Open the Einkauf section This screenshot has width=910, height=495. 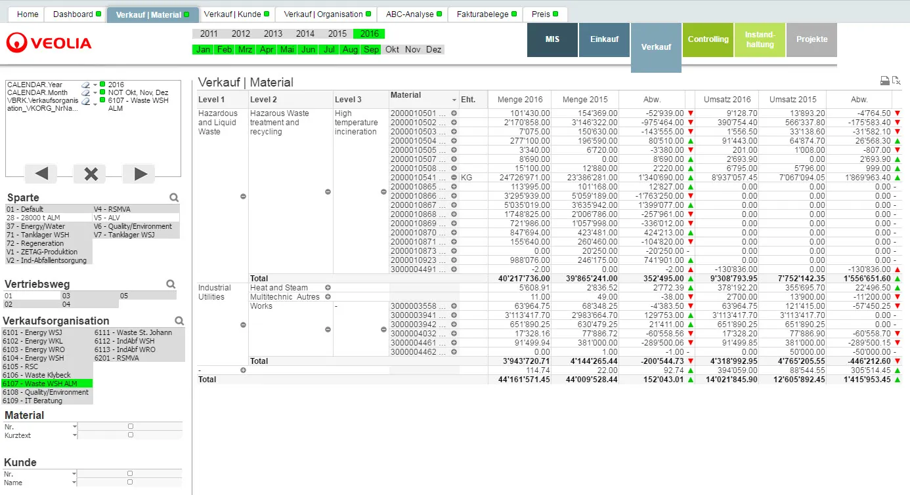coord(604,40)
